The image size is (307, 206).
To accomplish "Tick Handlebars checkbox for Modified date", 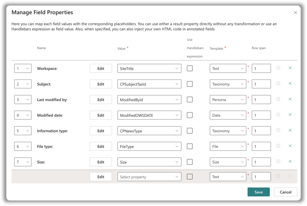I will 190,115.
